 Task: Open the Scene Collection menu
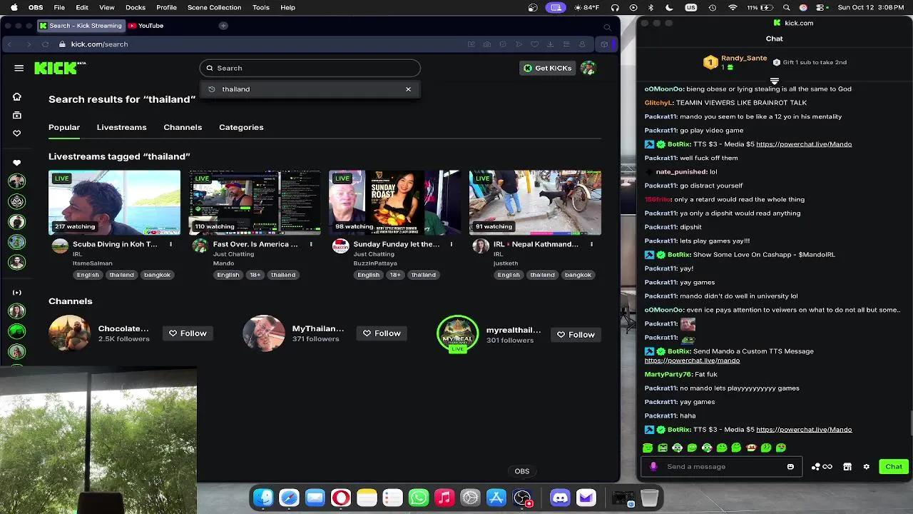[214, 7]
